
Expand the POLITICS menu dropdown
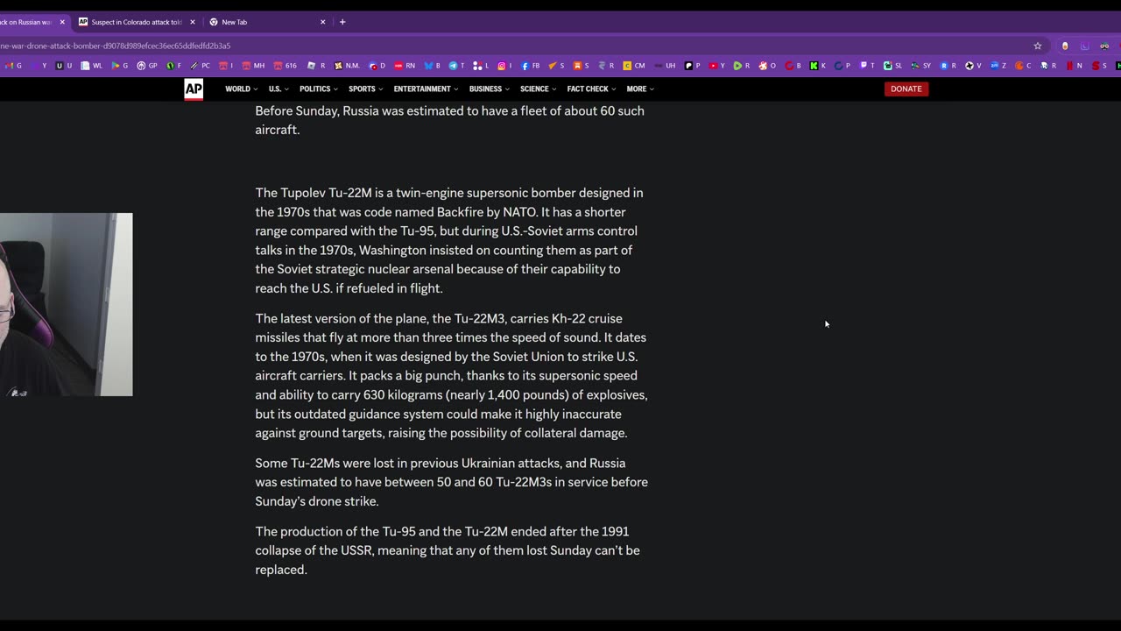[318, 89]
